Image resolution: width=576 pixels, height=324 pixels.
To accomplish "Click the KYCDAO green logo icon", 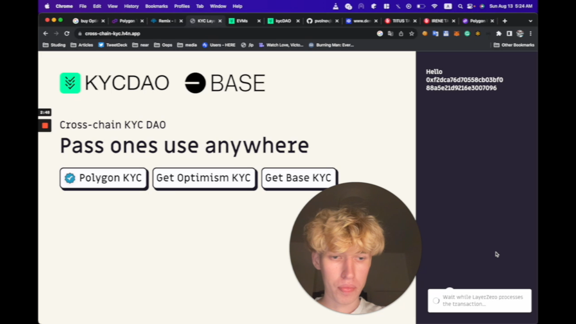I will pyautogui.click(x=70, y=83).
